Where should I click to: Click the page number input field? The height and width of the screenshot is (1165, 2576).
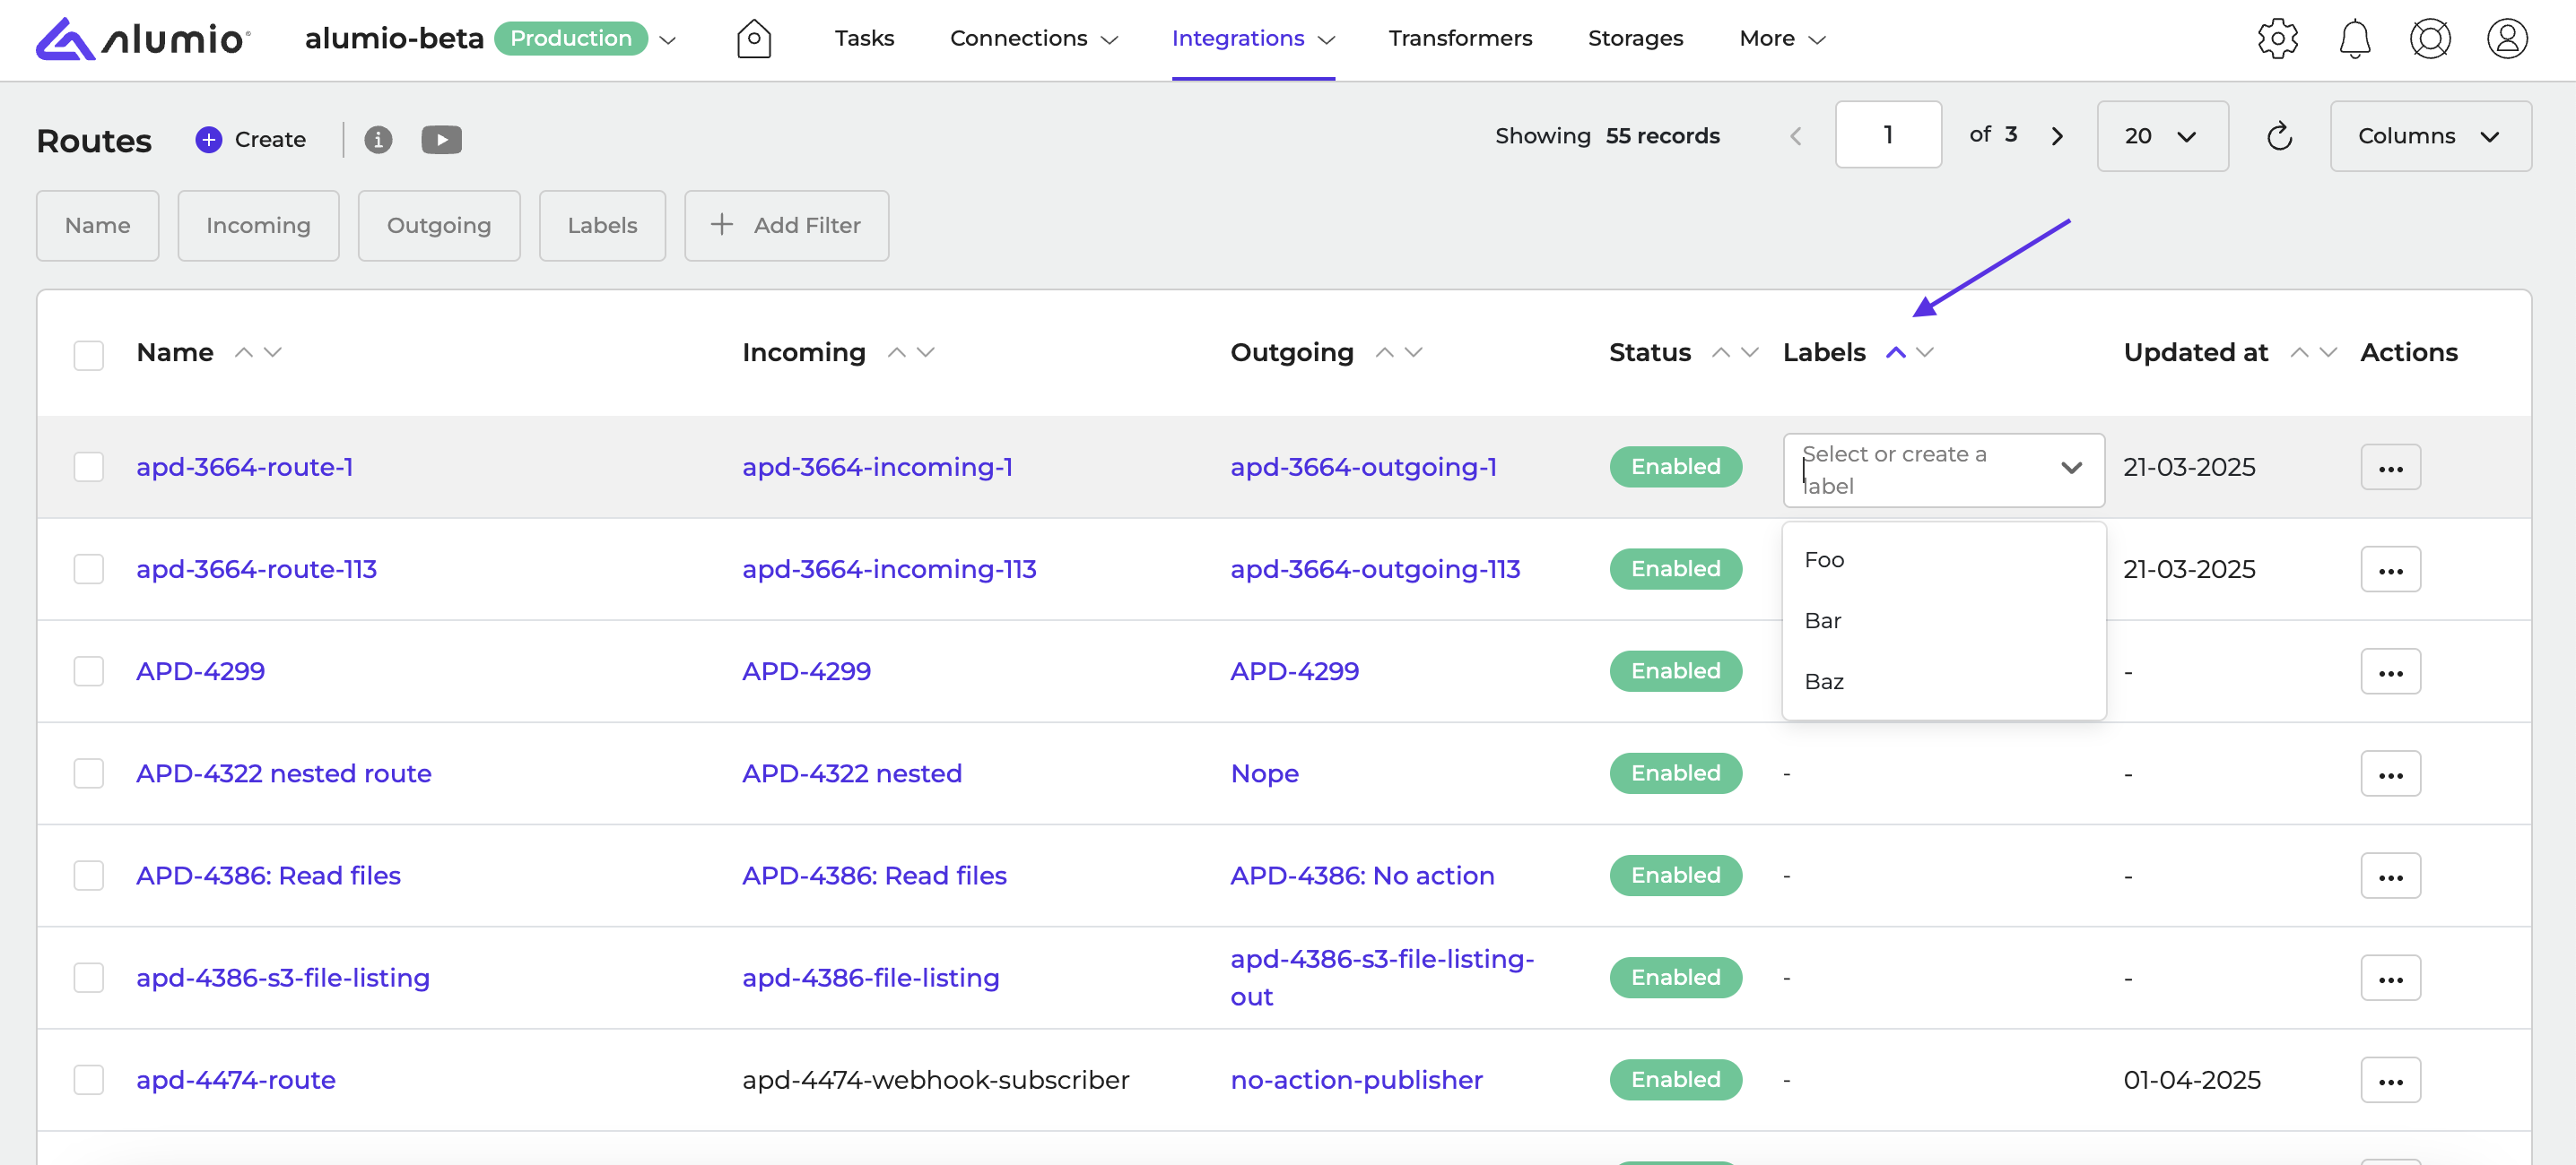point(1887,135)
